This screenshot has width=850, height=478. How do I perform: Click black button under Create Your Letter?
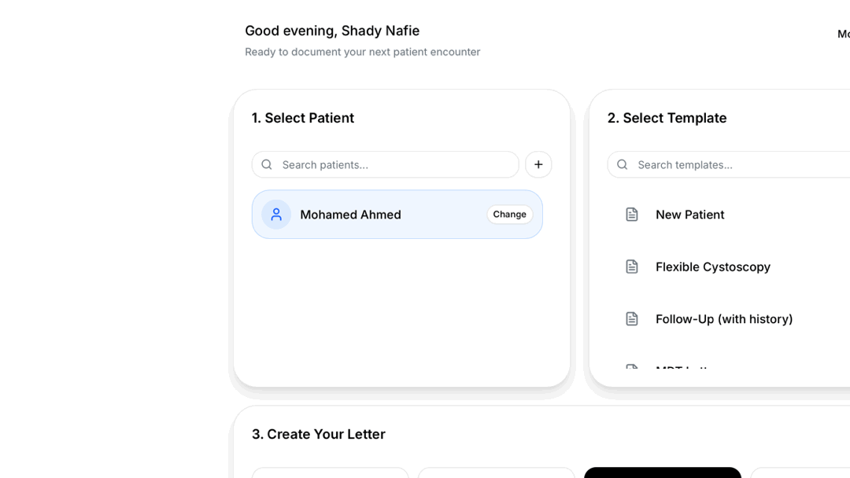pyautogui.click(x=663, y=472)
